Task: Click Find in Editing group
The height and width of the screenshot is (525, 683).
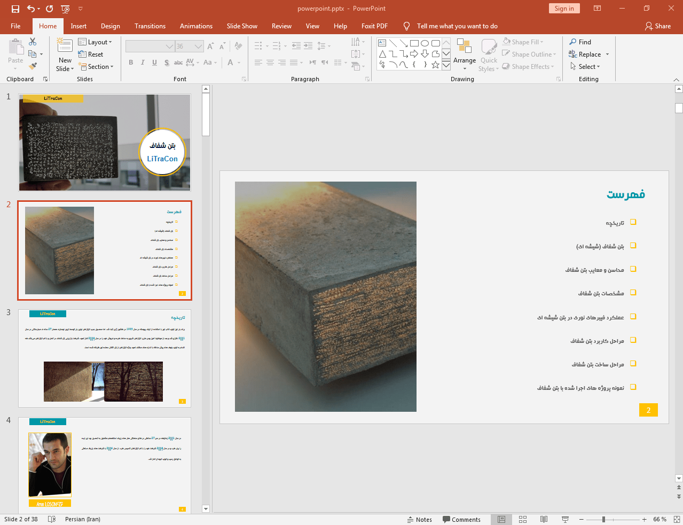Action: (580, 42)
